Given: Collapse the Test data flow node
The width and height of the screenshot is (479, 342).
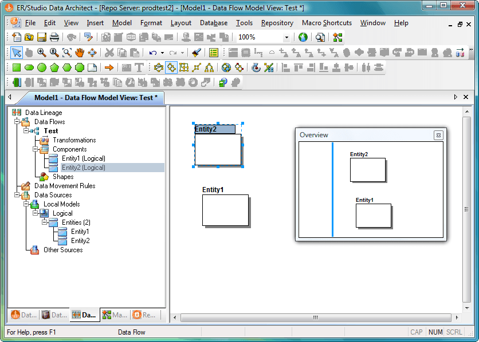Looking at the screenshot, I should point(26,131).
